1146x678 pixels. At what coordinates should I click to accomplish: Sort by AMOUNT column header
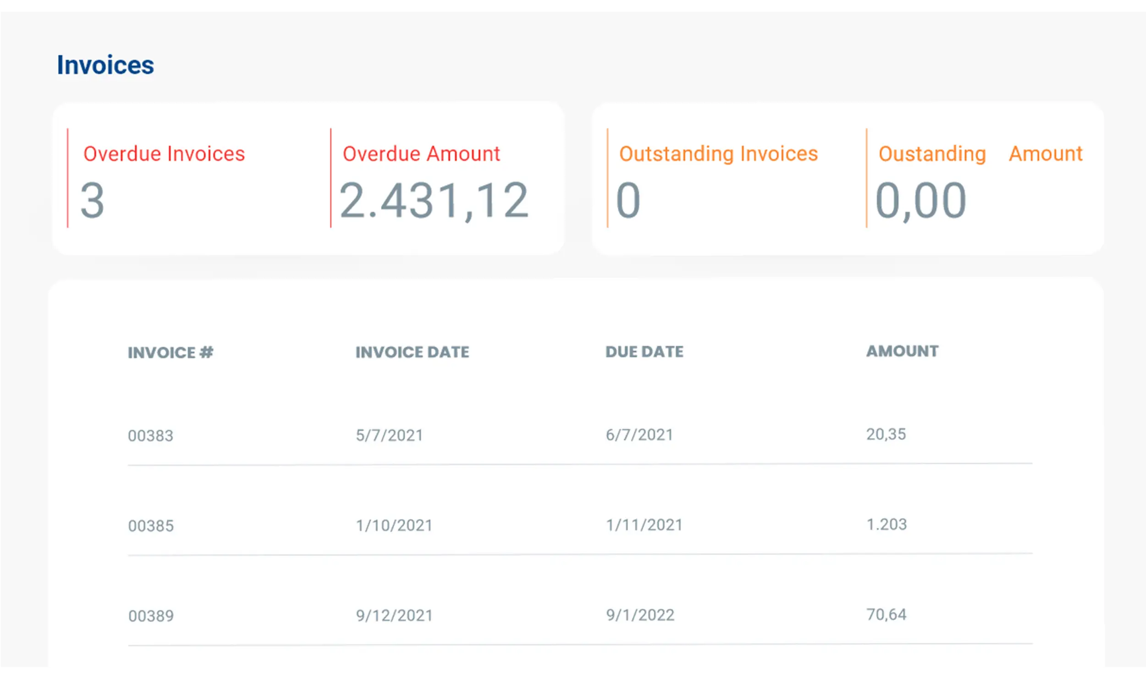click(902, 351)
